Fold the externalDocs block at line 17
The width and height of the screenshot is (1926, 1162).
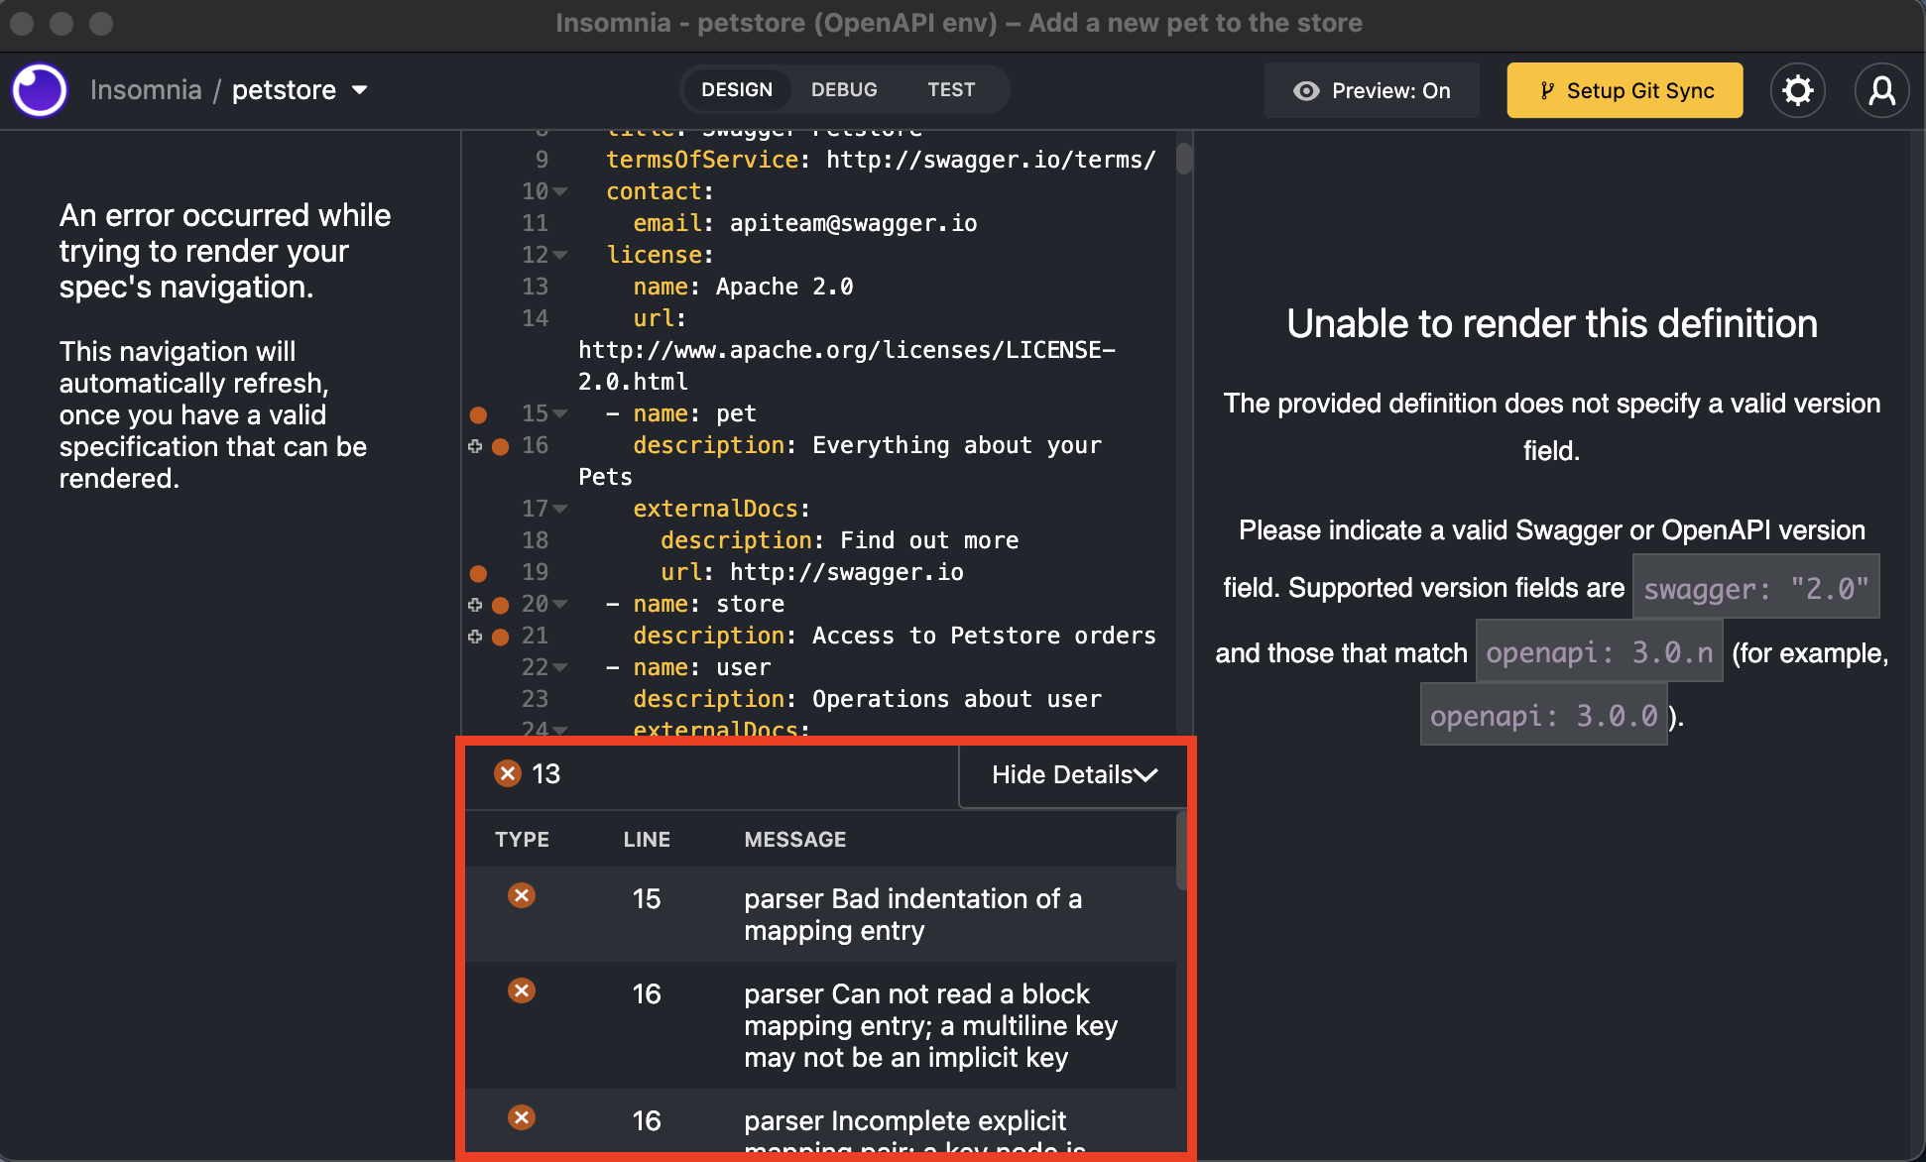[x=560, y=509]
